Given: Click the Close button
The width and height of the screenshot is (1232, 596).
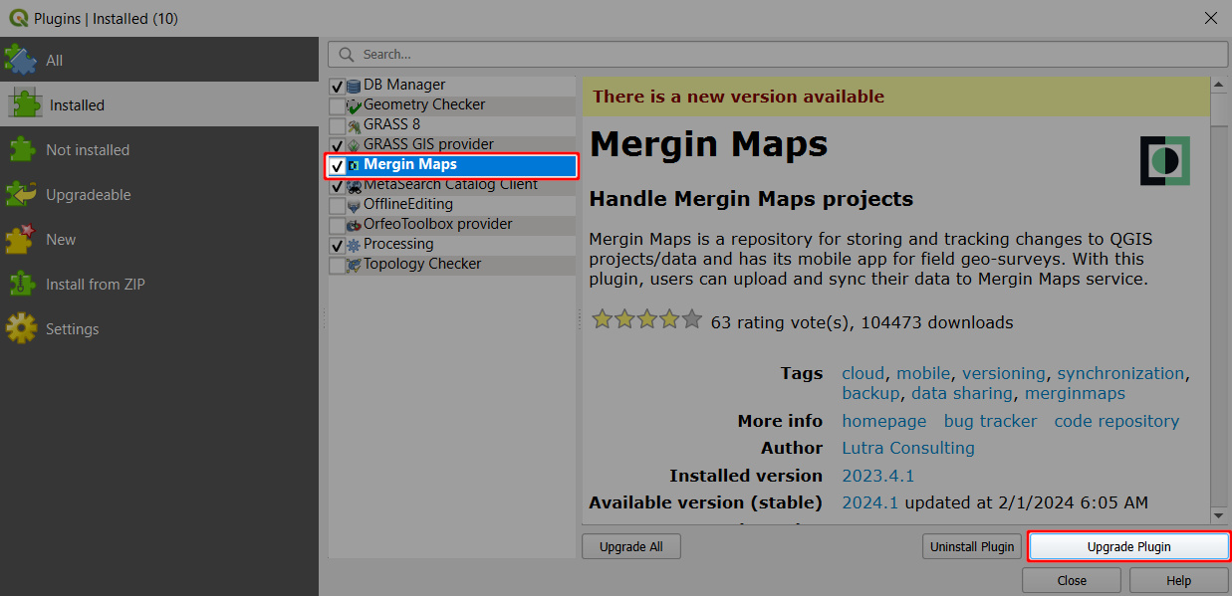Looking at the screenshot, I should click(x=1072, y=580).
